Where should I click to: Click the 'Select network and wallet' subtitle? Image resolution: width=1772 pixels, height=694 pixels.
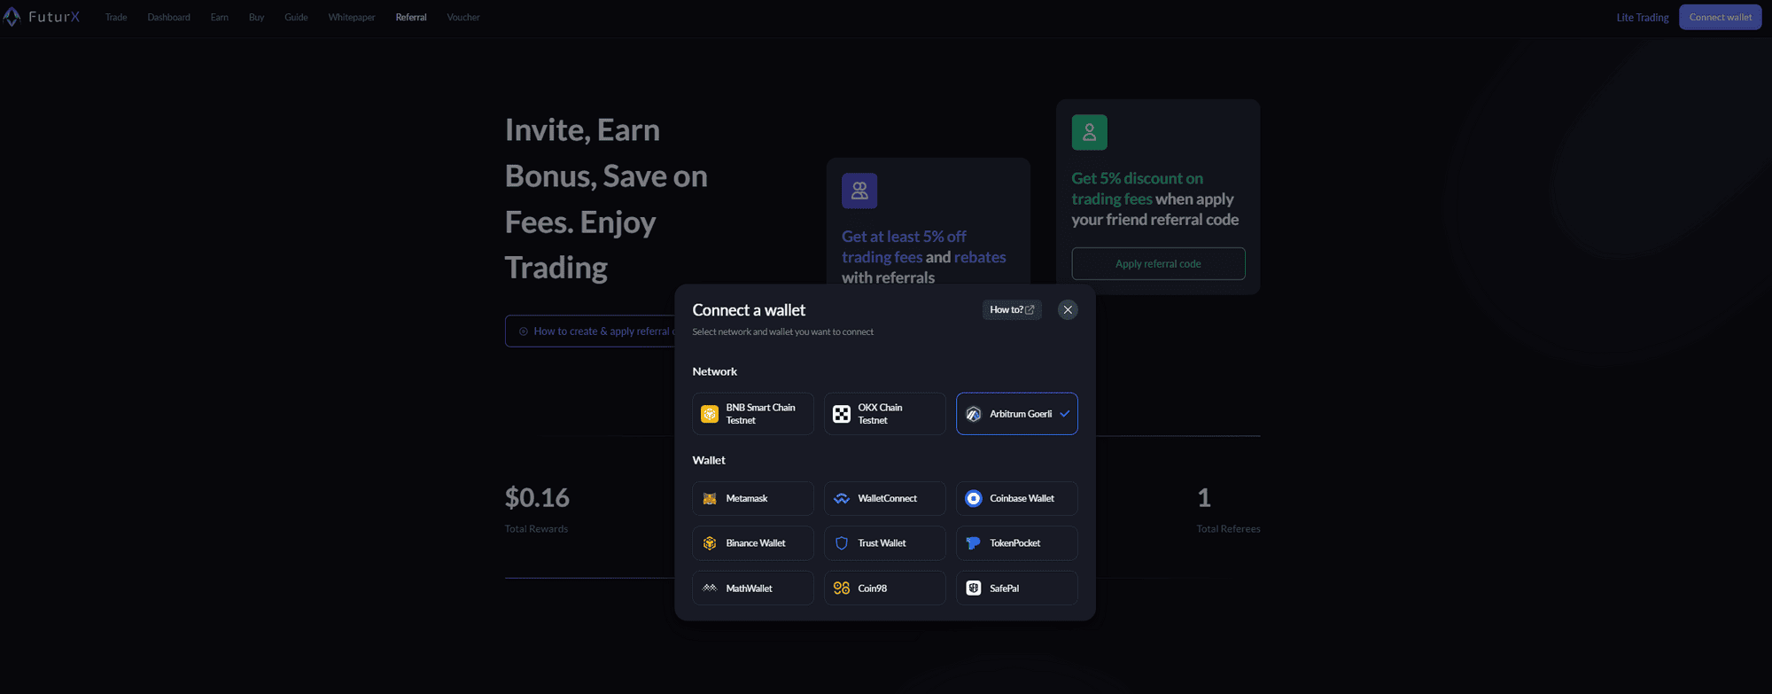[x=782, y=331]
